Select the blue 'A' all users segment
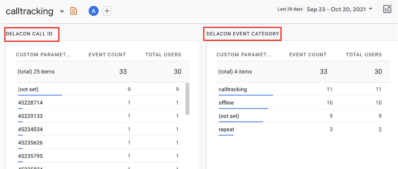Viewport: 398px width, 169px height. point(93,11)
